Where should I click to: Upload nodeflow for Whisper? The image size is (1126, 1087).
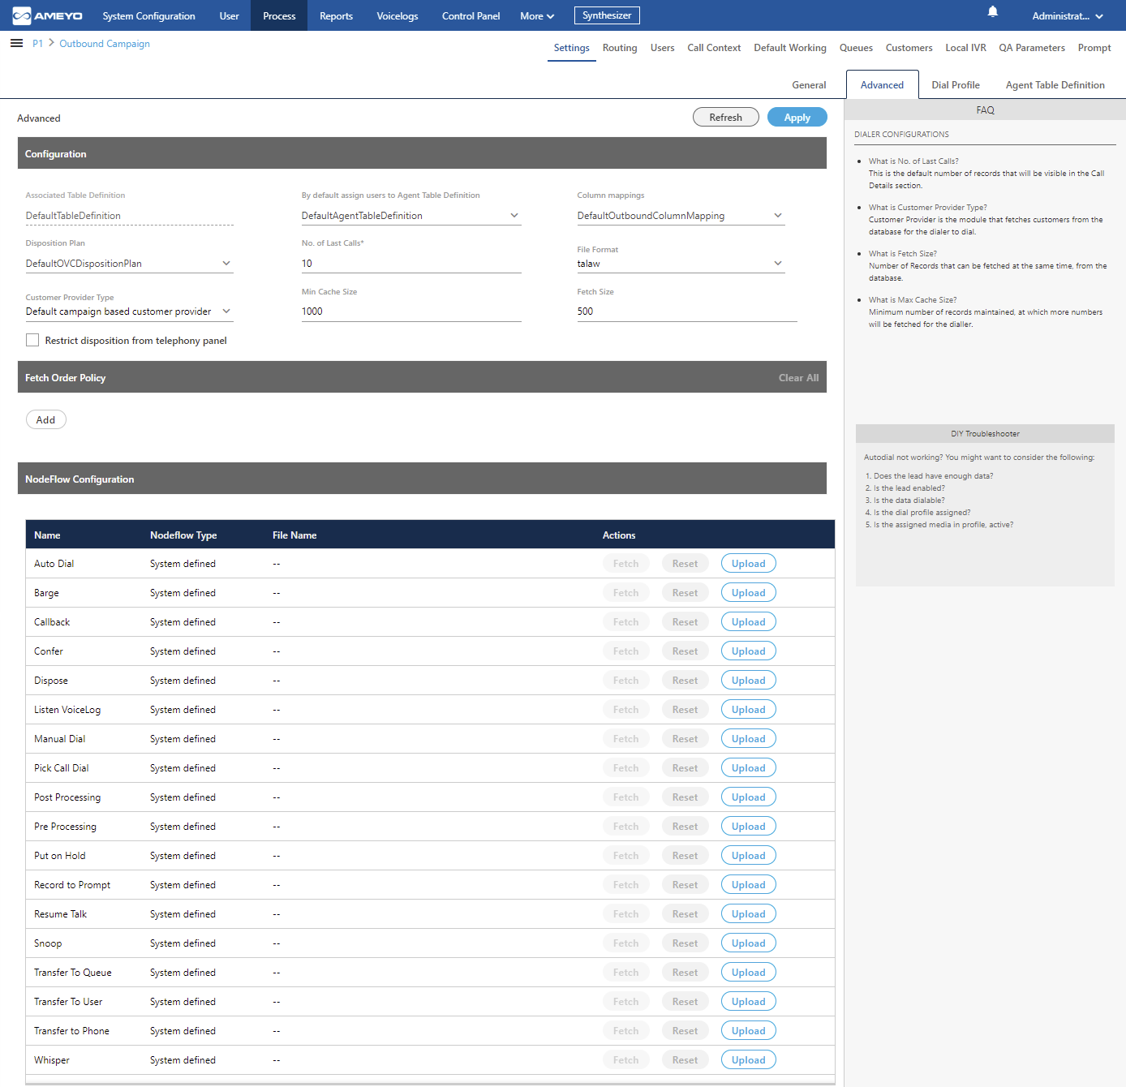[748, 1060]
